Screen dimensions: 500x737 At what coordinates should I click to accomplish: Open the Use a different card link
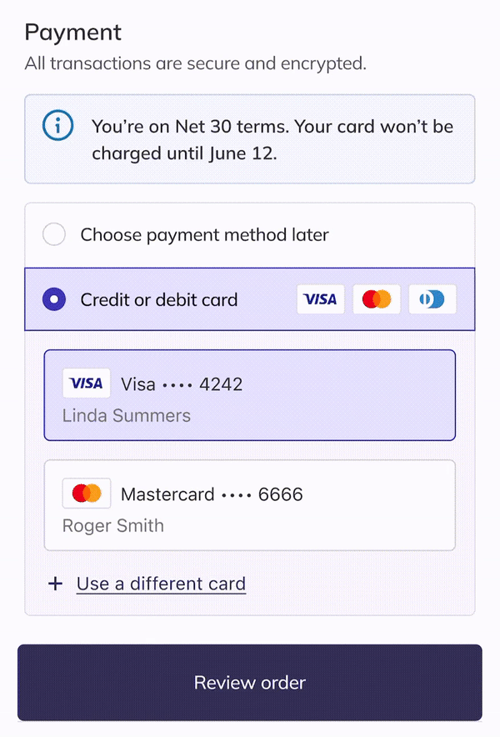tap(161, 584)
